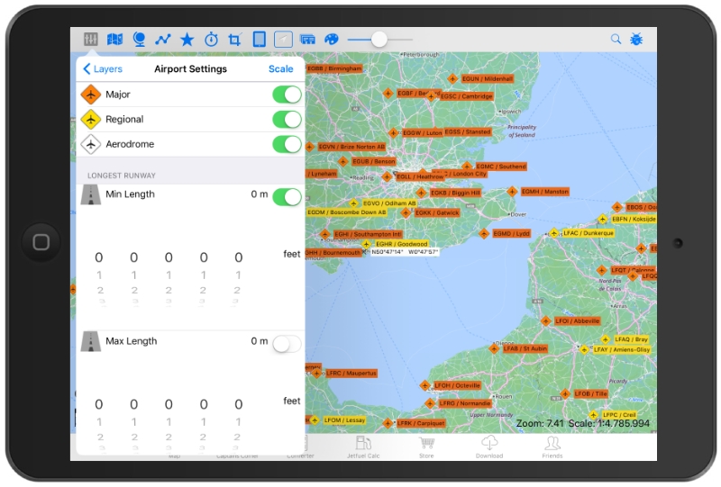Open the Scale settings
The width and height of the screenshot is (721, 487).
[281, 69]
